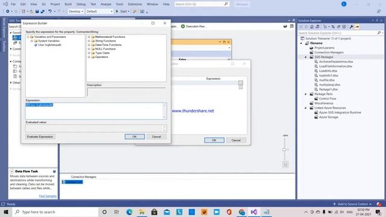Image resolution: width=386 pixels, height=217 pixels.
Task: Click the Visual Studio taskbar icon
Action: 254,212
